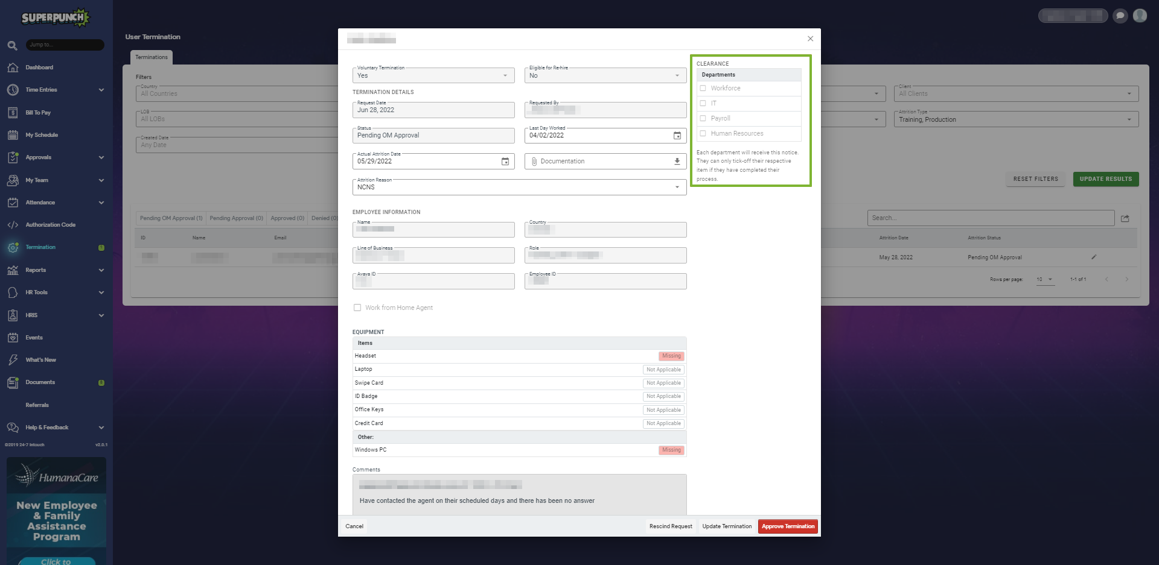Check the IT clearance checkbox
This screenshot has height=565, width=1159.
tap(703, 103)
